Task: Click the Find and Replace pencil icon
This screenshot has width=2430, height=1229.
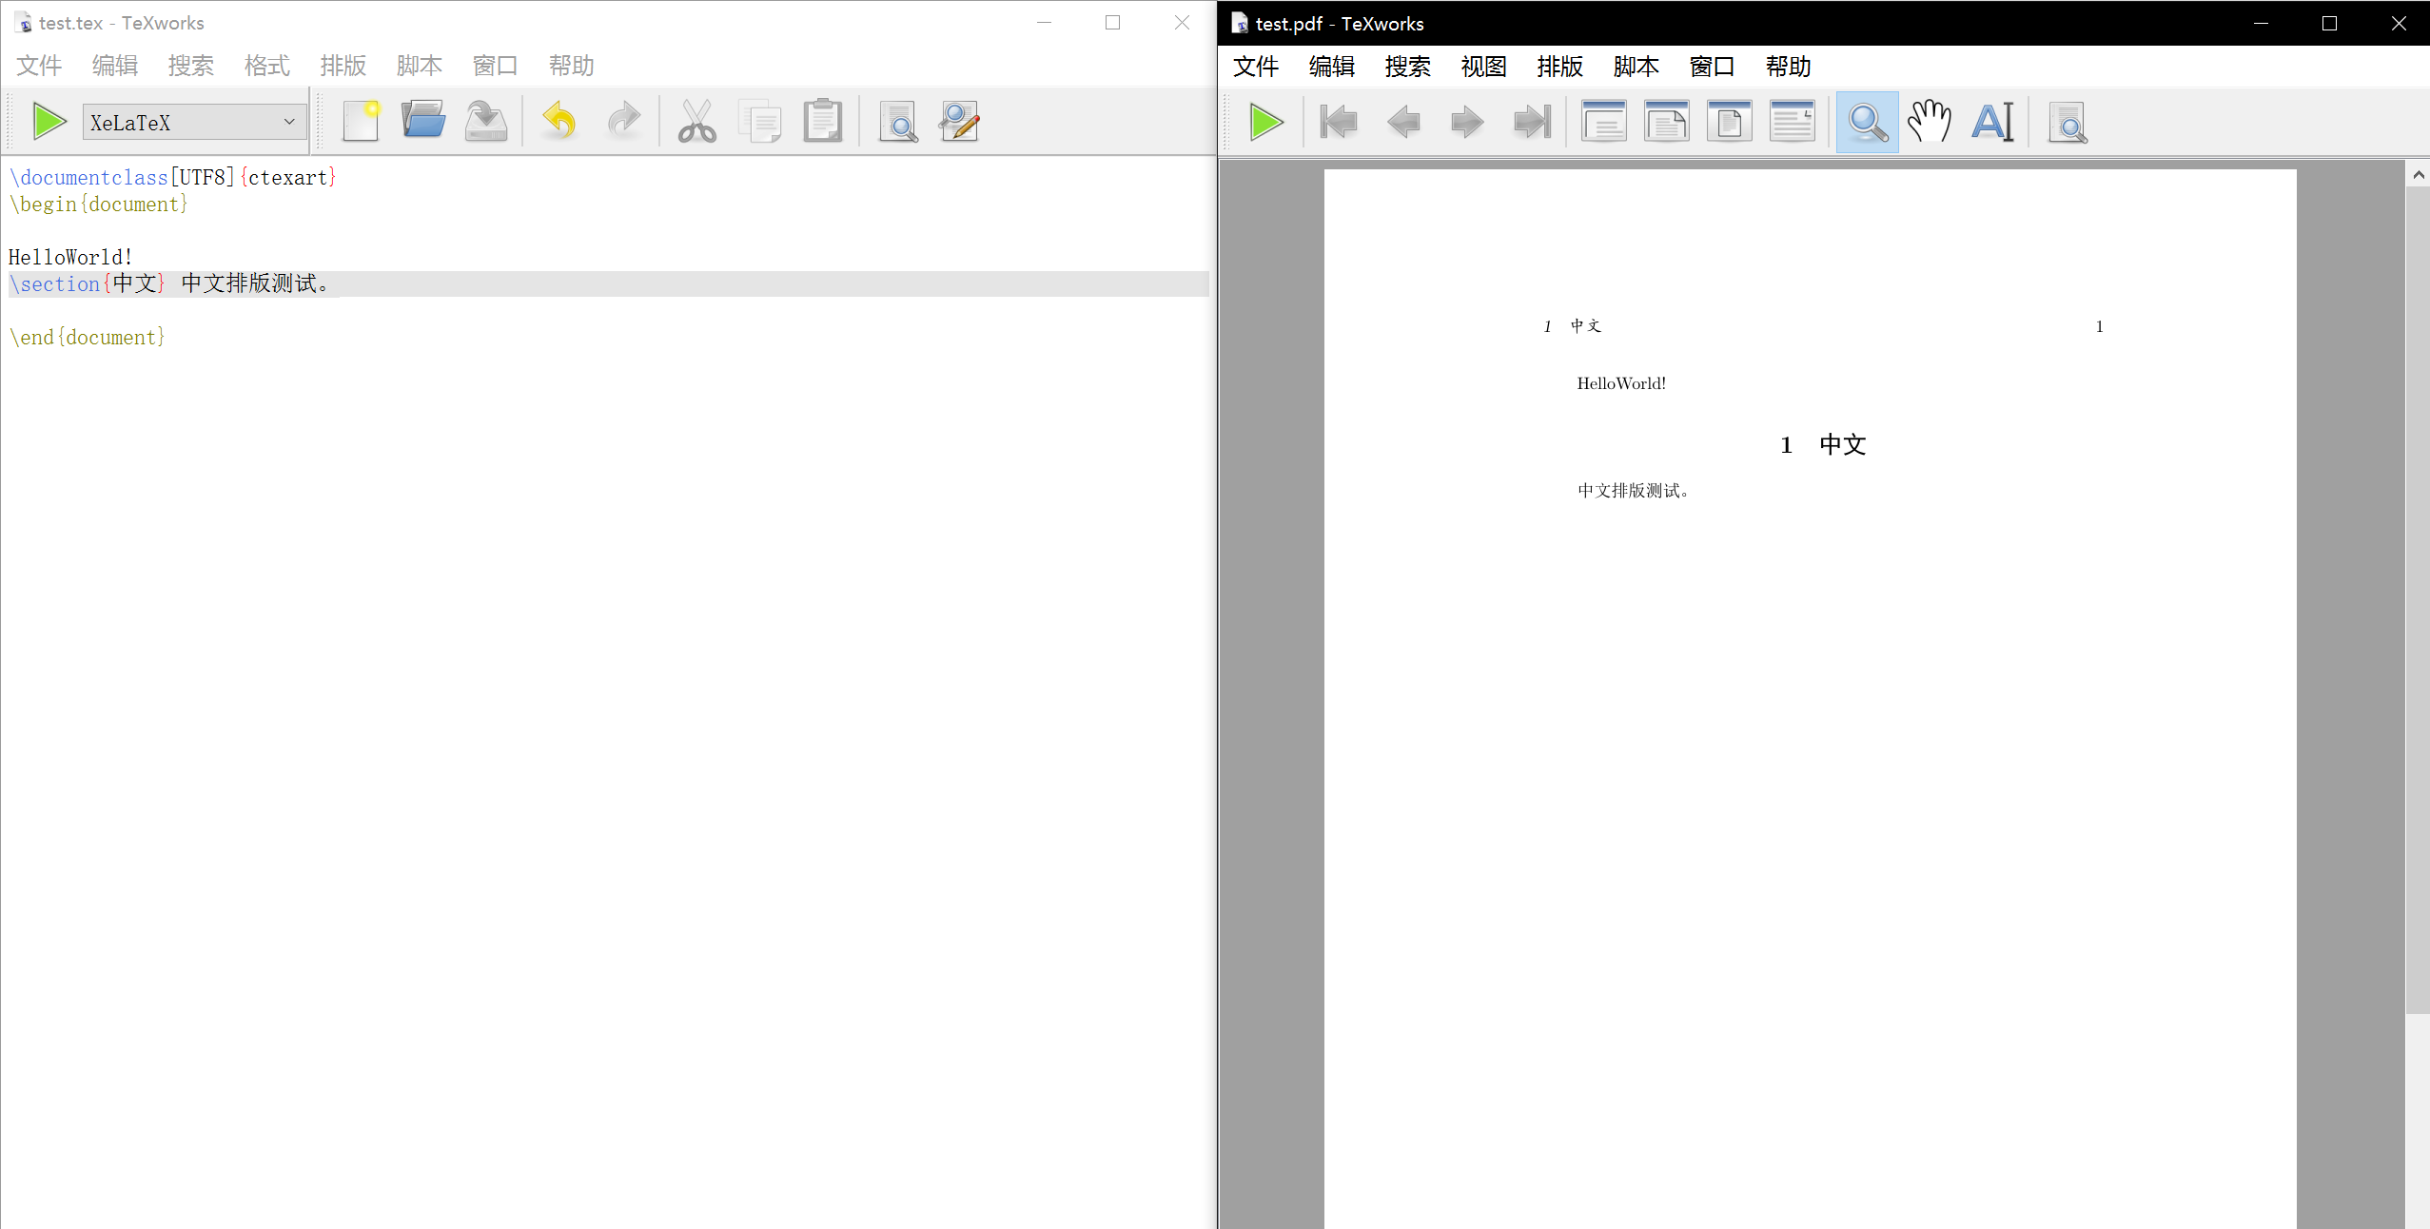Action: pos(959,122)
